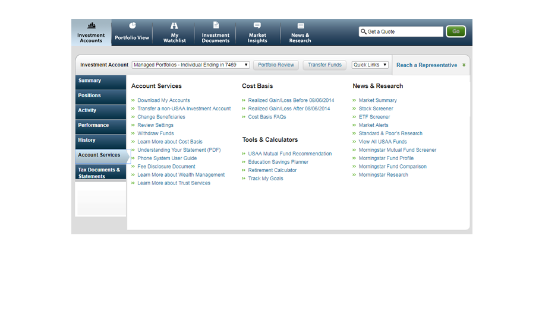This screenshot has width=542, height=312.
Task: Click View All USAA Funds link
Action: [x=383, y=142]
